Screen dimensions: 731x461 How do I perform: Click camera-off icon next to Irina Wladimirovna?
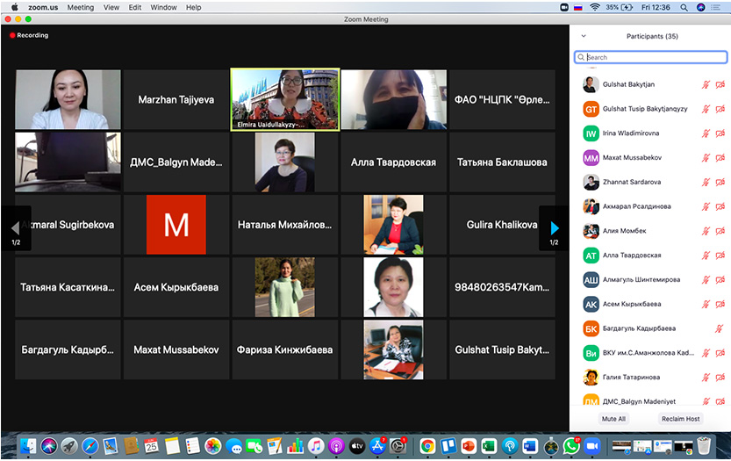tap(720, 133)
